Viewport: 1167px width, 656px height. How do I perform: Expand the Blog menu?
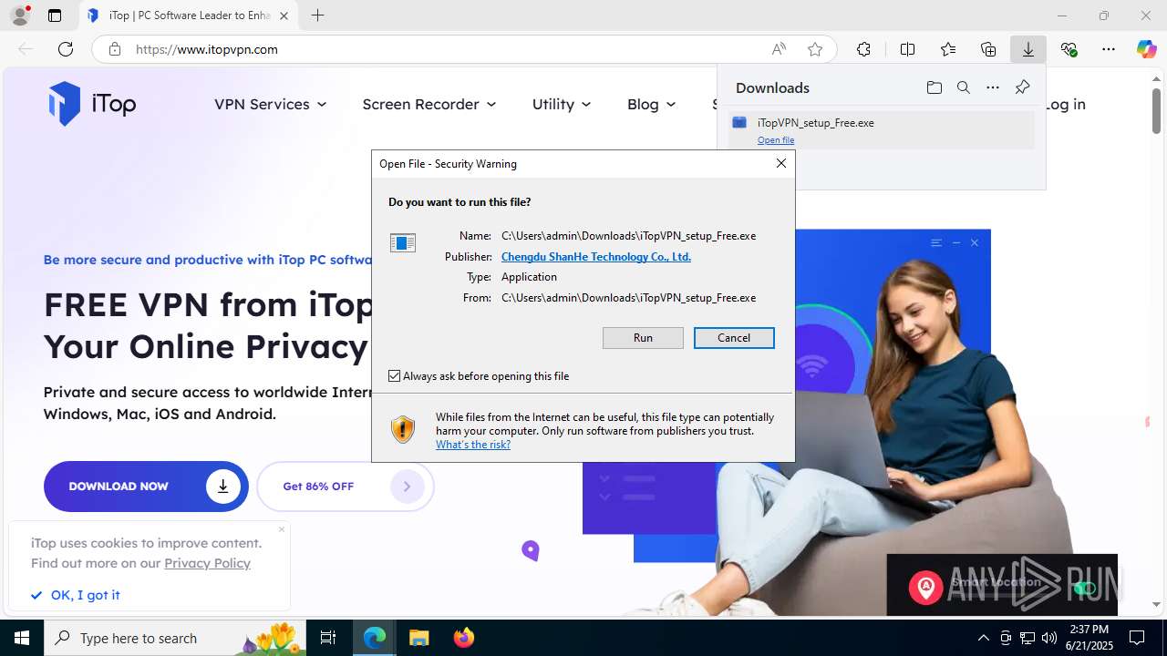pos(651,104)
